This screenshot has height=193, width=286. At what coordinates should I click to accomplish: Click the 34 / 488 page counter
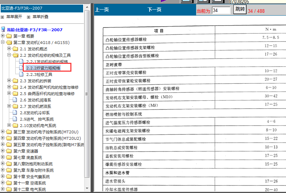256,11
